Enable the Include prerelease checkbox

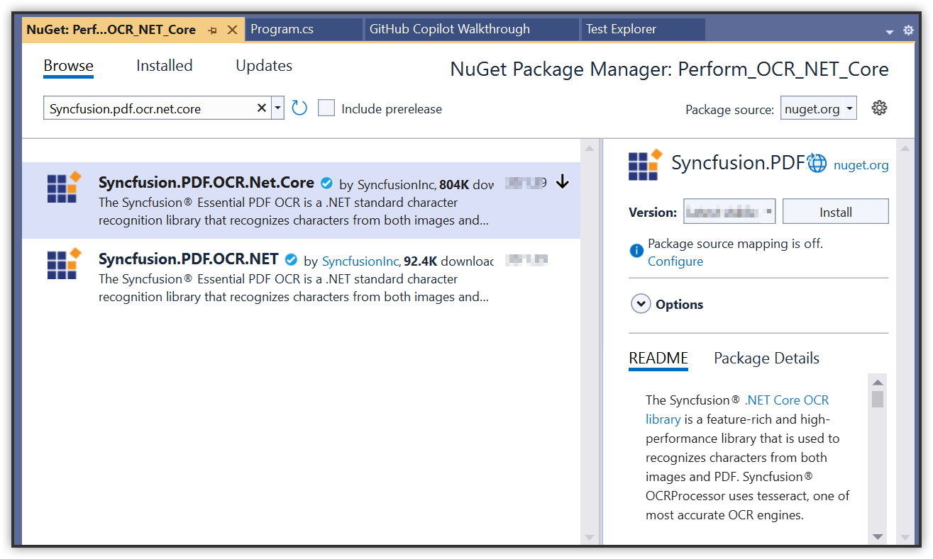click(326, 108)
